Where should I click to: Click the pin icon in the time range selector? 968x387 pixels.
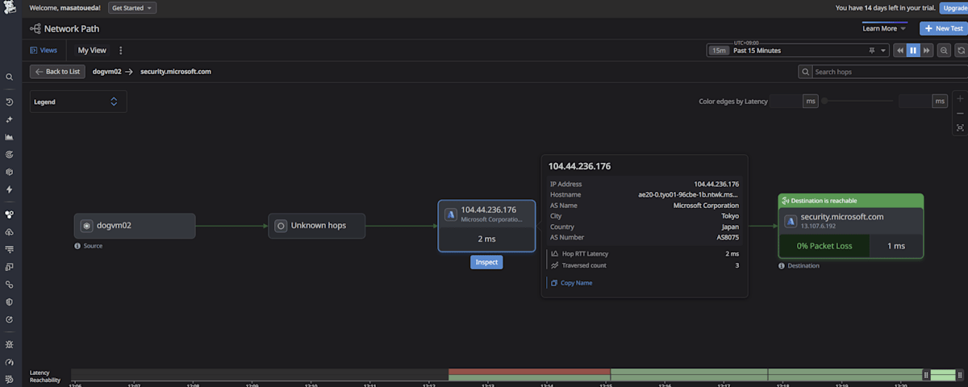pyautogui.click(x=871, y=50)
